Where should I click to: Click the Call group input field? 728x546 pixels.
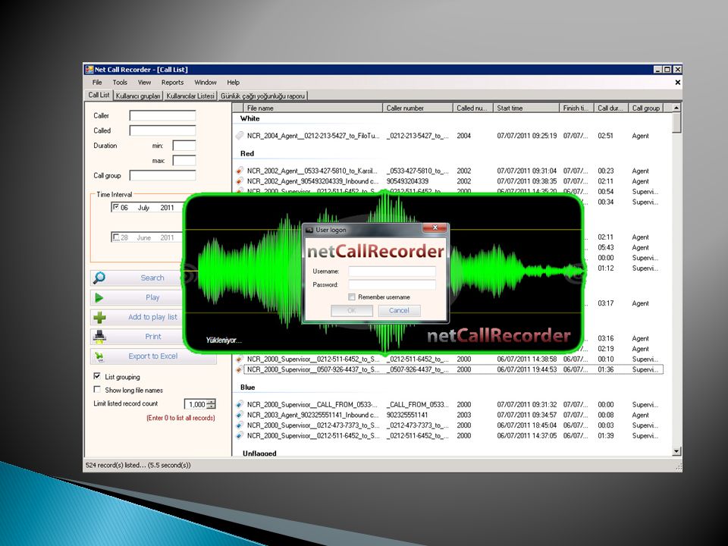pyautogui.click(x=162, y=175)
